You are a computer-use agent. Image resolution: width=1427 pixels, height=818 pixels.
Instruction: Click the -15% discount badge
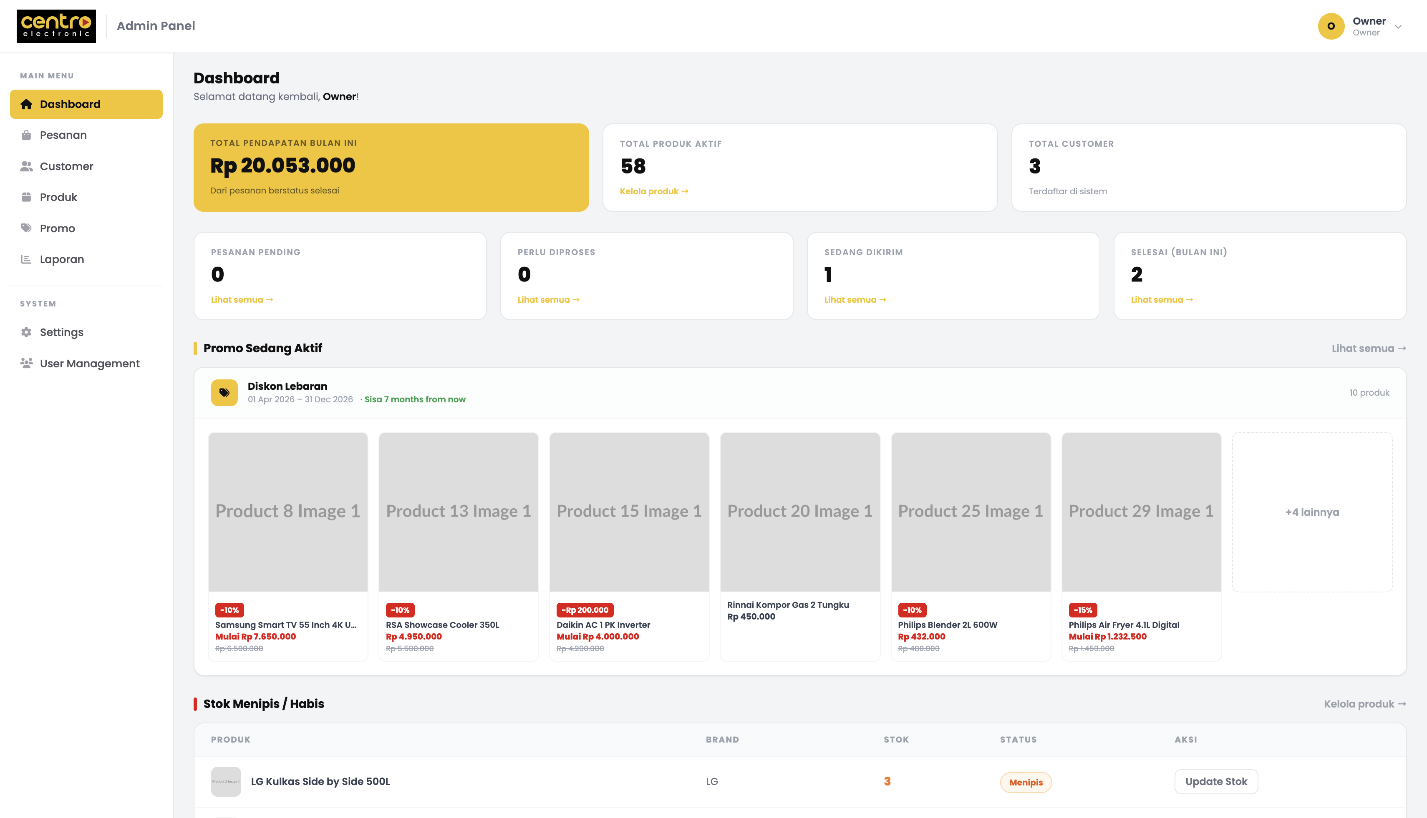(x=1083, y=610)
